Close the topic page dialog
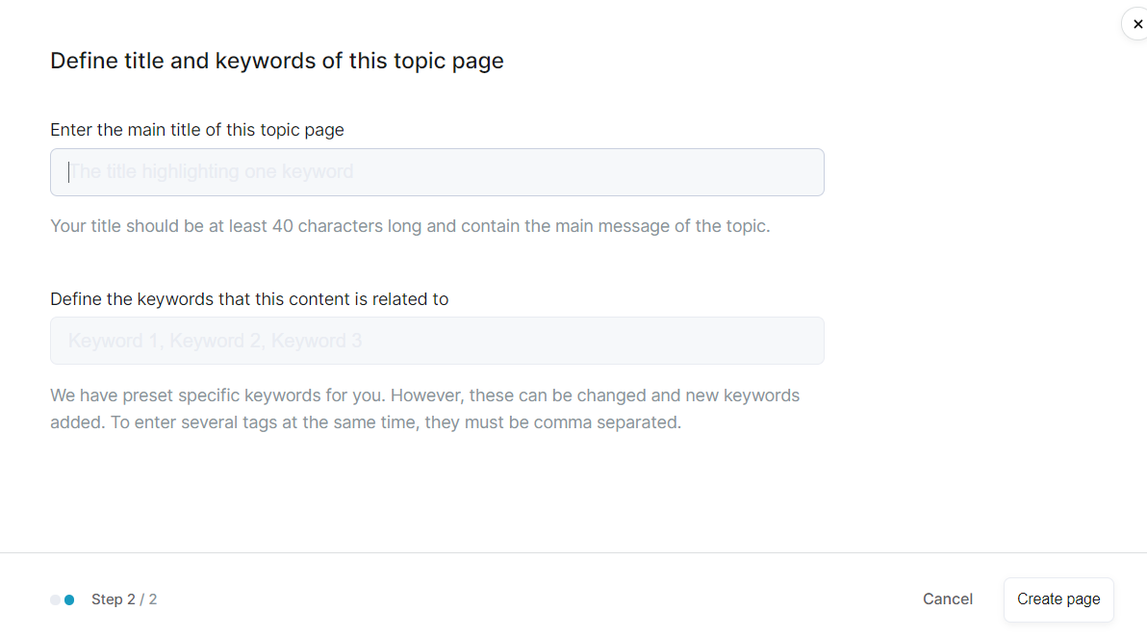The image size is (1147, 637). click(1137, 24)
